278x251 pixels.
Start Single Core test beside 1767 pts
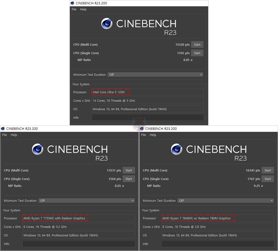(268, 179)
